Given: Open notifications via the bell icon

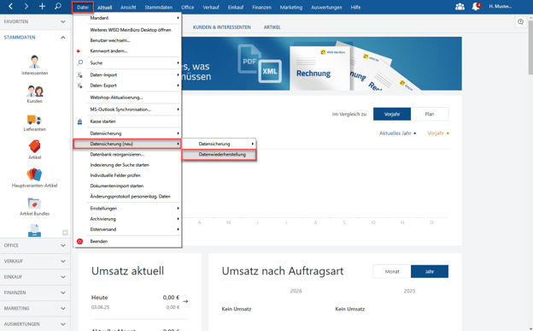Looking at the screenshot, I should click(476, 7).
